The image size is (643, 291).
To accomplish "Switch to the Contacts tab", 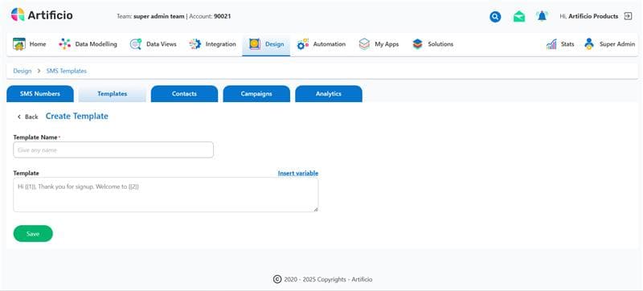I will click(x=184, y=94).
